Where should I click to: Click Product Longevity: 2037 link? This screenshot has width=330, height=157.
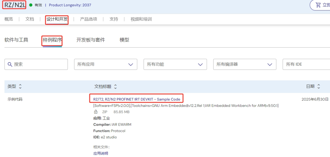(70, 5)
